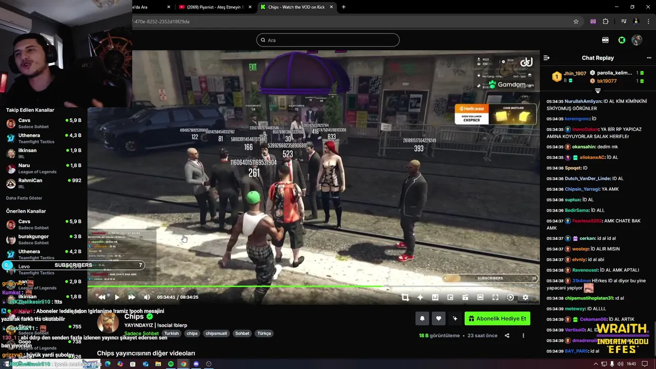Open Chrome media controls icon

point(624,22)
